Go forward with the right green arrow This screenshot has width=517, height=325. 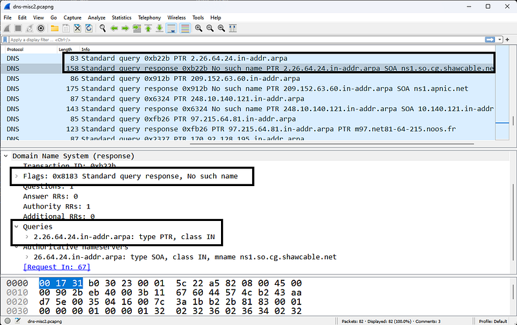pyautogui.click(x=125, y=28)
